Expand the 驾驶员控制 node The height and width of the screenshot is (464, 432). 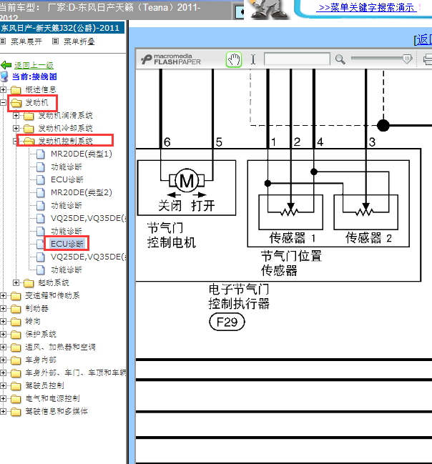4,385
